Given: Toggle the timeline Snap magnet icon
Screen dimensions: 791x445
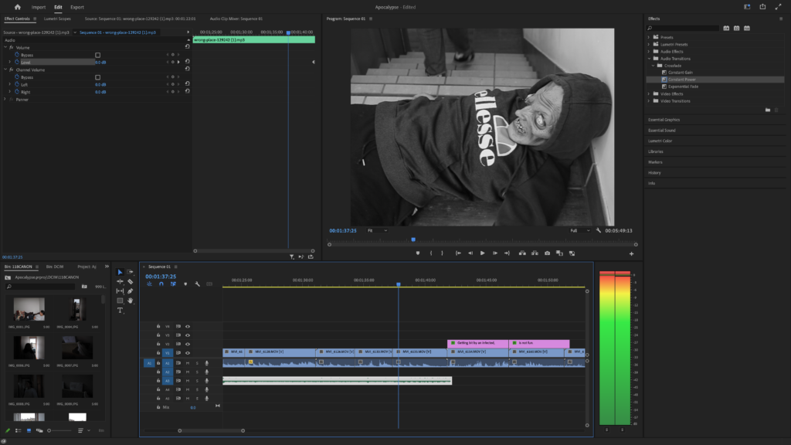Looking at the screenshot, I should [x=161, y=284].
